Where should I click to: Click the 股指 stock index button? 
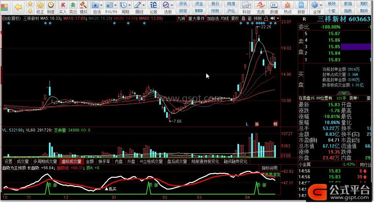348,4
